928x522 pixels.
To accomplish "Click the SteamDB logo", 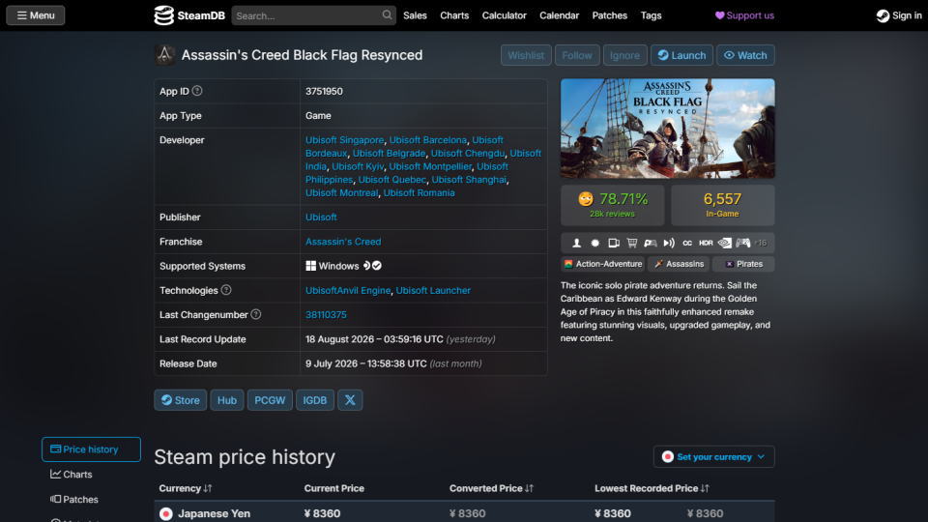I will point(189,15).
